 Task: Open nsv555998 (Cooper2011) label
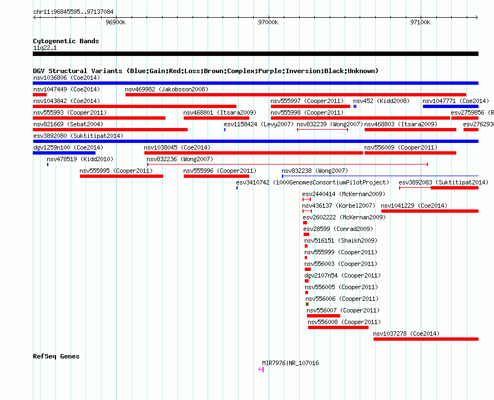pos(307,112)
